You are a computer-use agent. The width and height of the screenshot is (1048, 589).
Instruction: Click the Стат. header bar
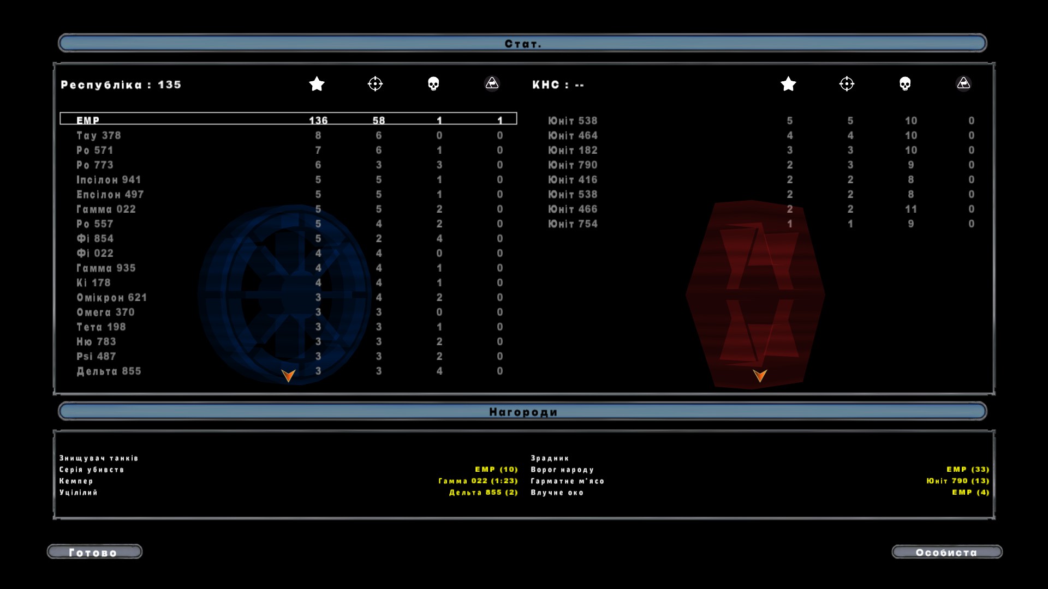tap(522, 43)
